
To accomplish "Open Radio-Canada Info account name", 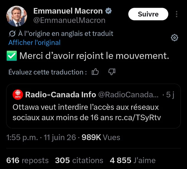I will tap(61, 95).
